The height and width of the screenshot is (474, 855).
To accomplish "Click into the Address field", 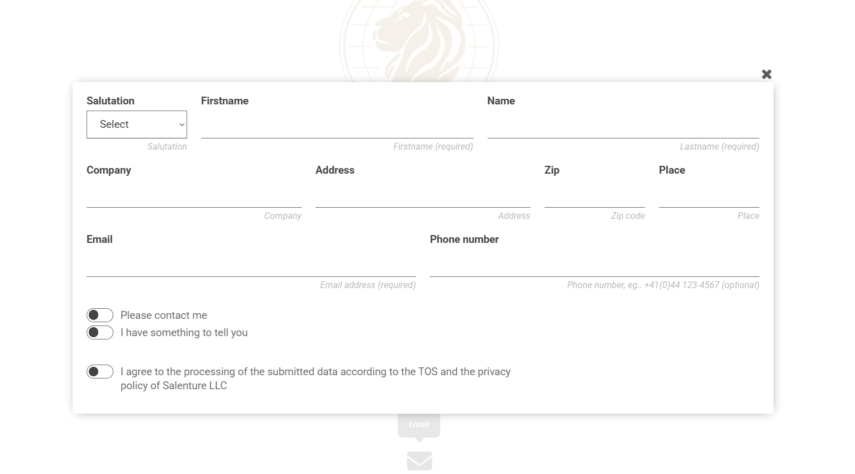I will click(423, 194).
